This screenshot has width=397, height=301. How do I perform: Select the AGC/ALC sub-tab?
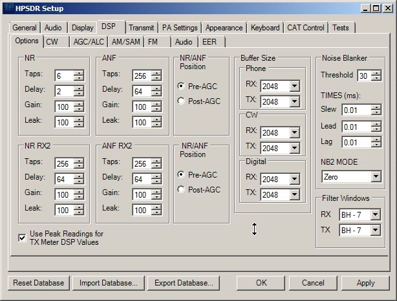click(89, 42)
